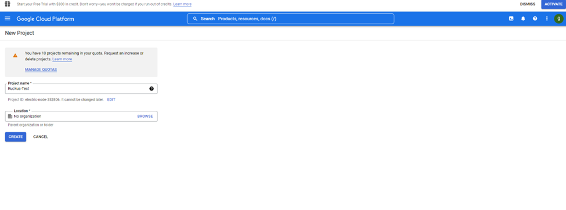This screenshot has width=566, height=210.
Task: Open Manage Quotas link
Action: 41,69
